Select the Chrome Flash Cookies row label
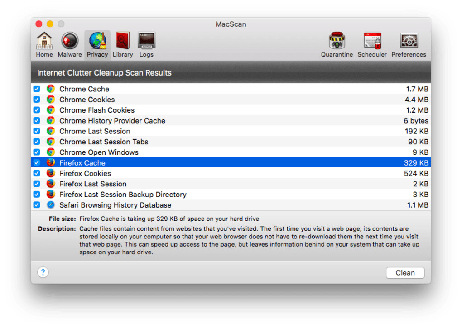Viewport: 462px width, 328px height. point(97,110)
